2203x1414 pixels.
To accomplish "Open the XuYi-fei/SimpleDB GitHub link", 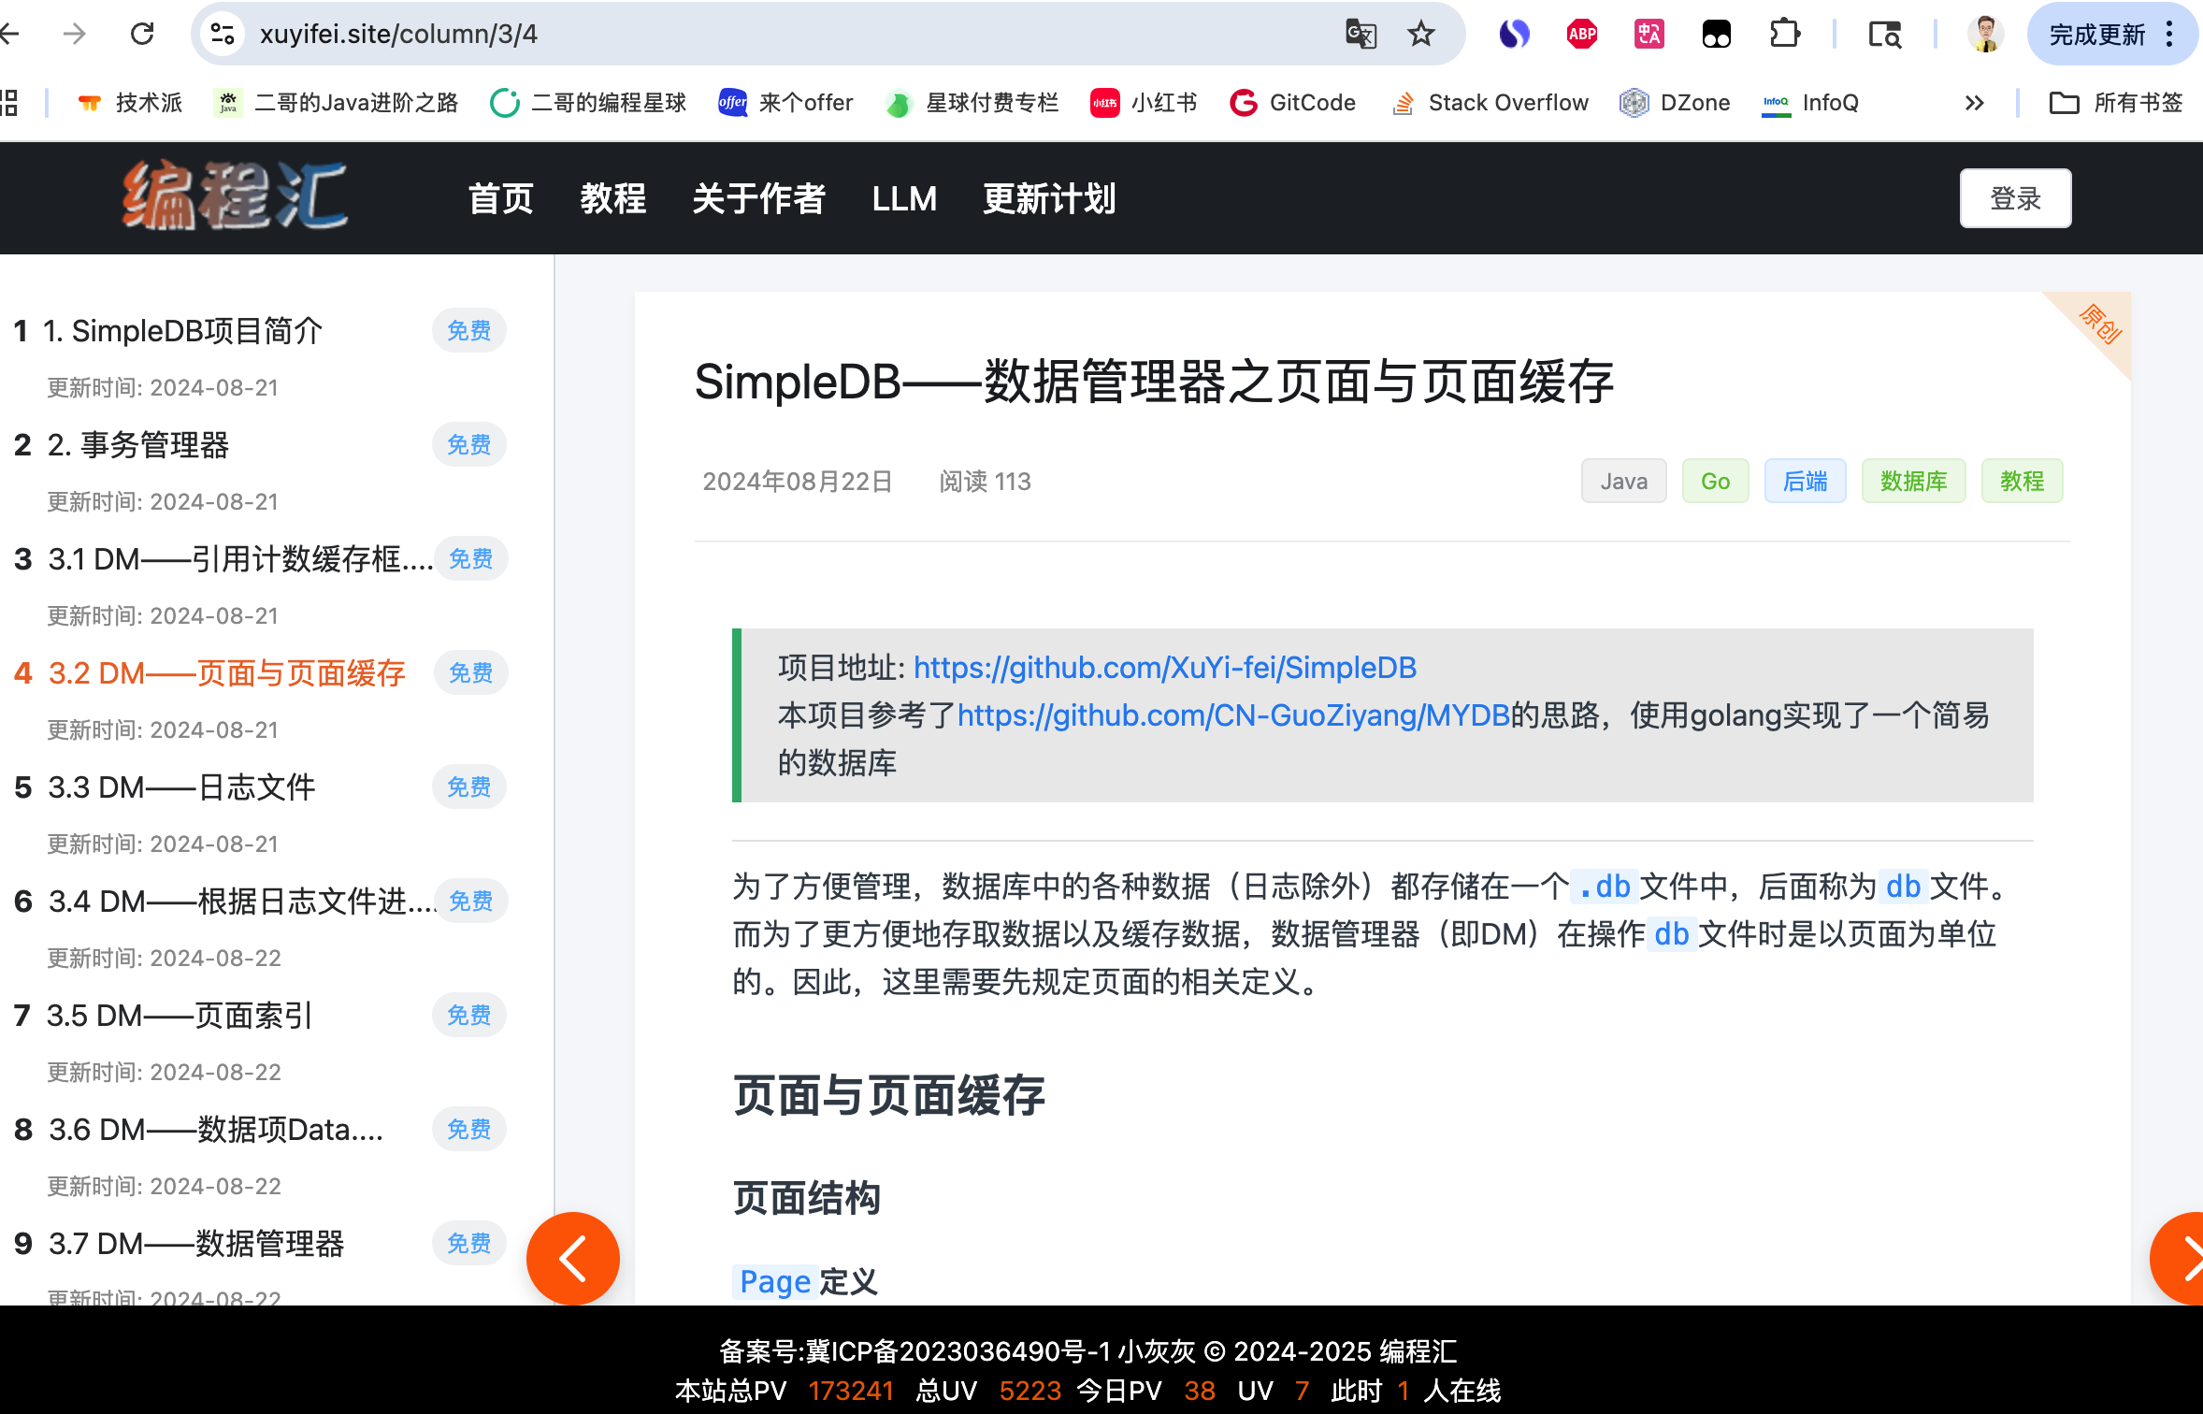I will pyautogui.click(x=1164, y=668).
